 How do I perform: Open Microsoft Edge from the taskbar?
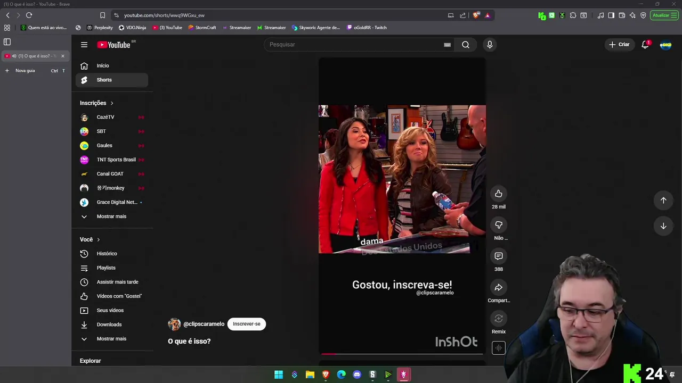(x=342, y=374)
